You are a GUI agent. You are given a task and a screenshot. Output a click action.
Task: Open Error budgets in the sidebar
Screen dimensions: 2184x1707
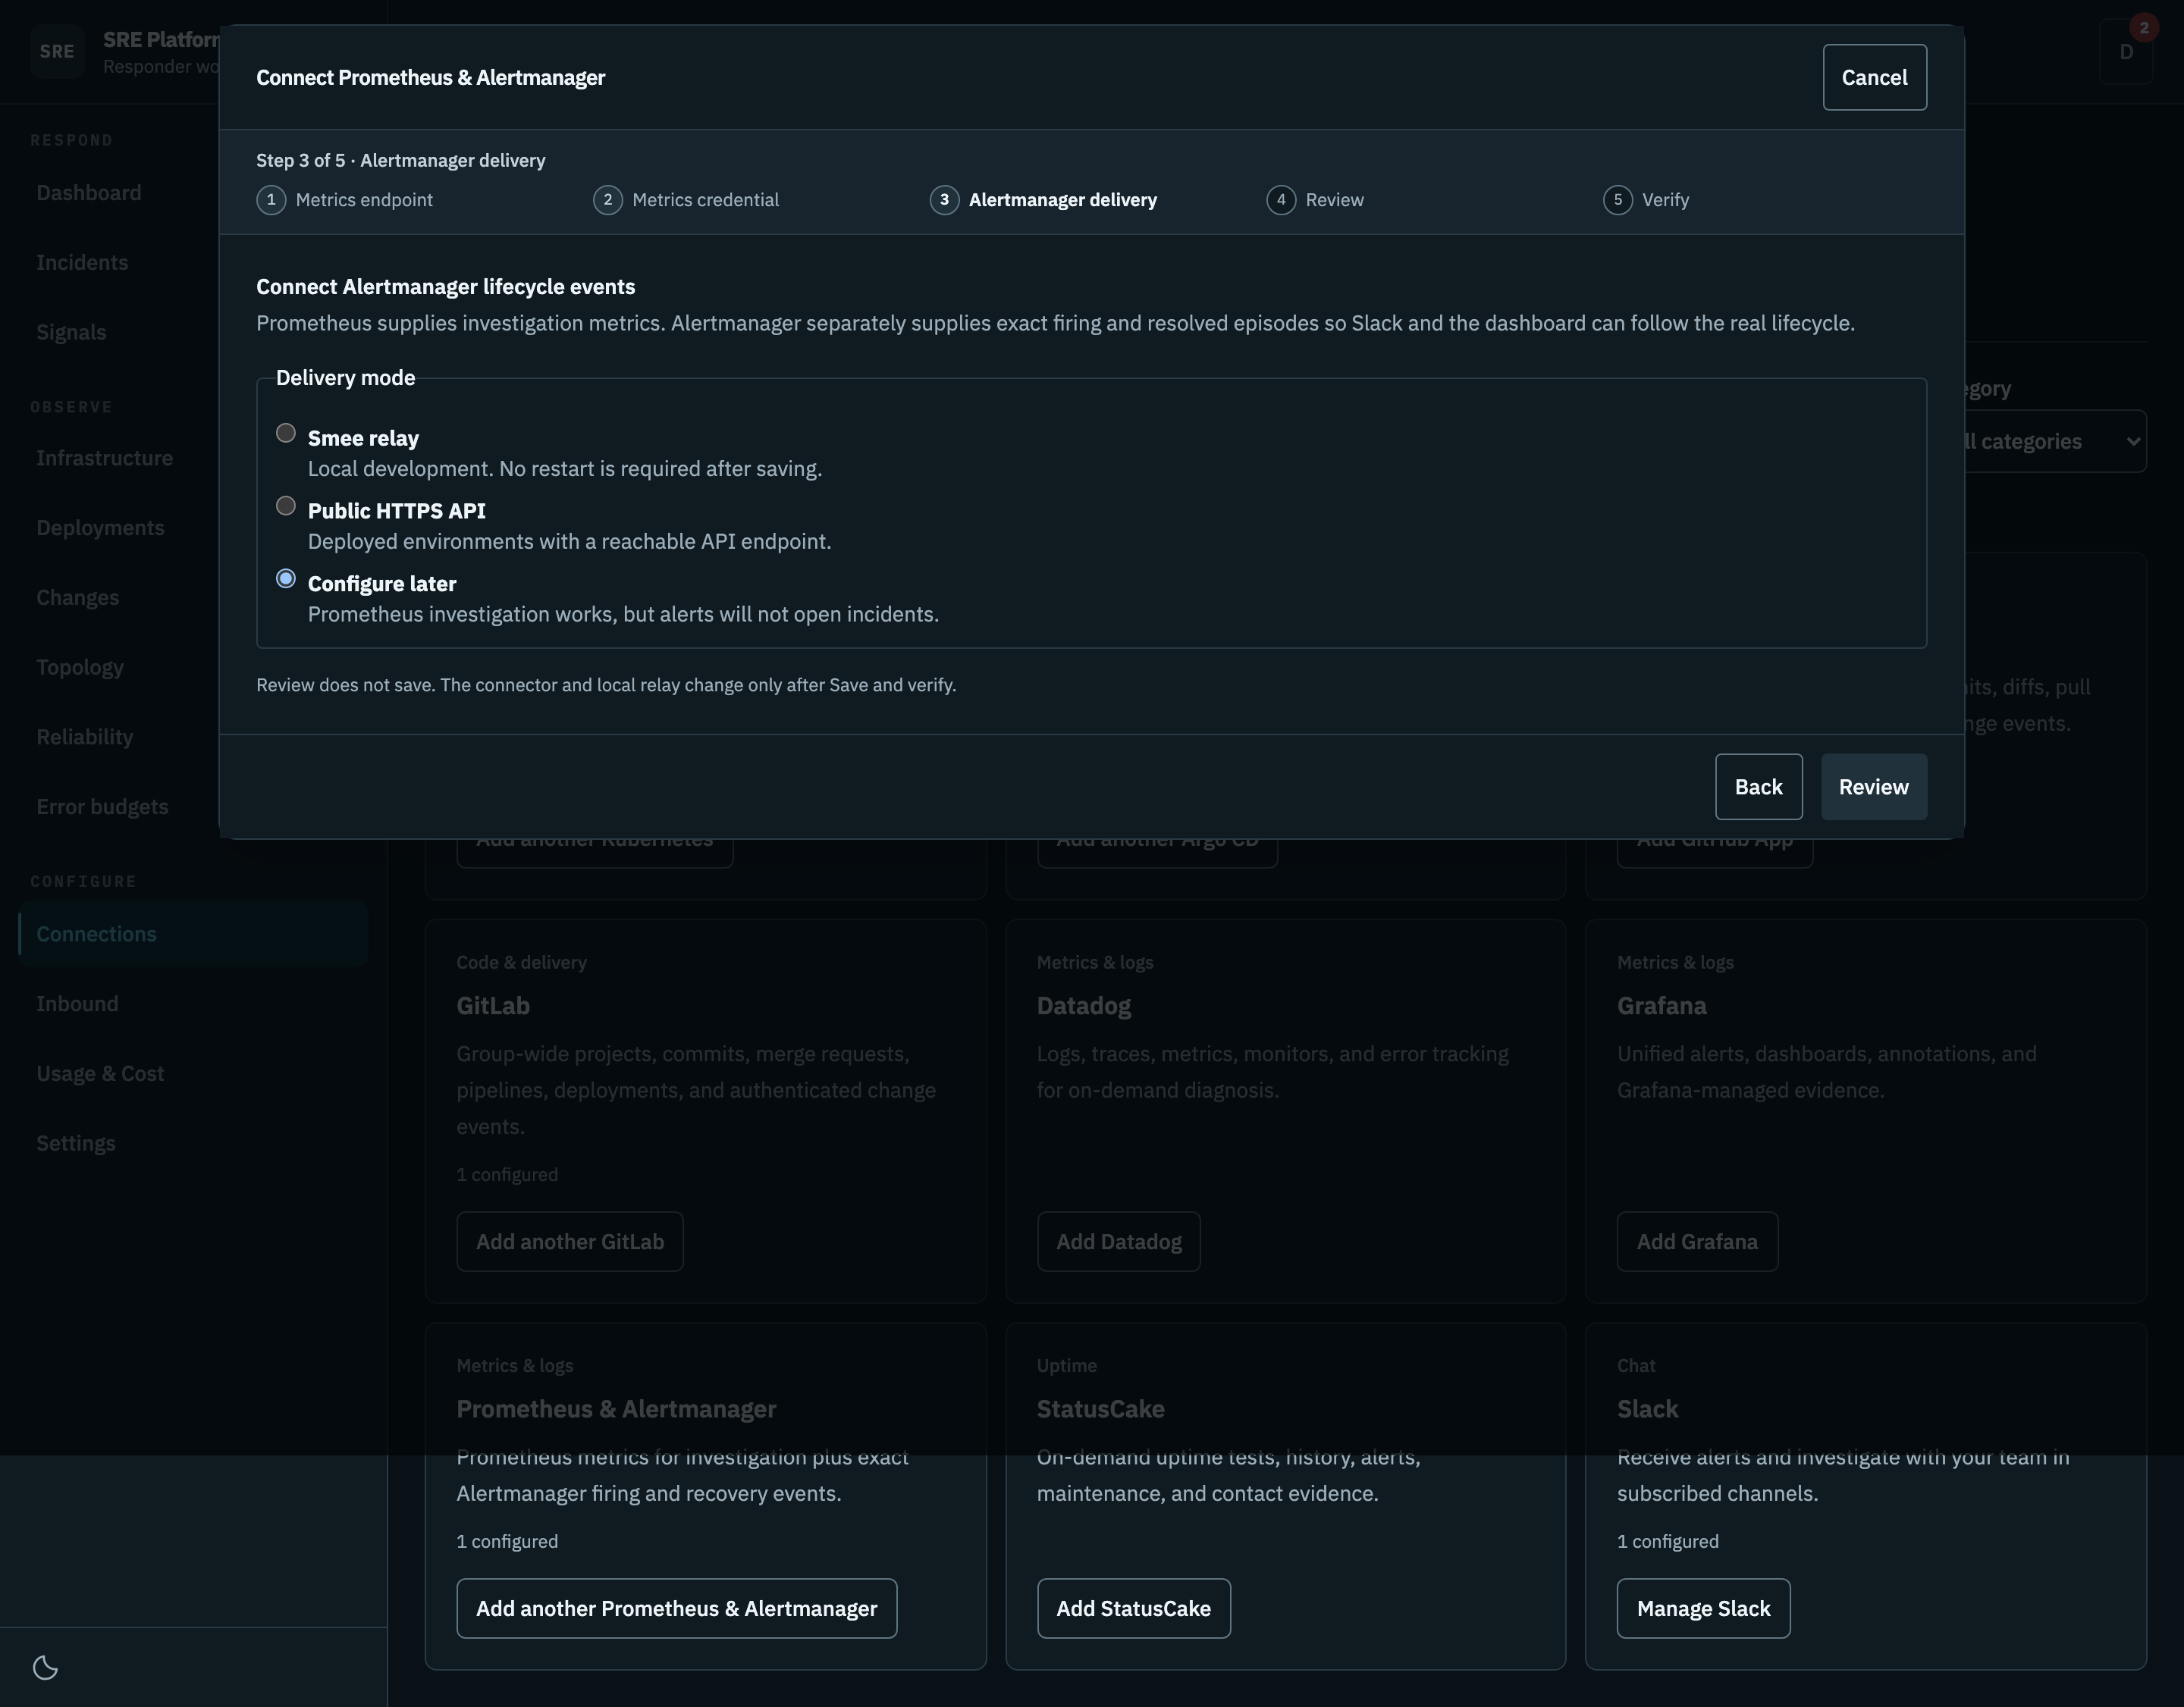(193, 807)
